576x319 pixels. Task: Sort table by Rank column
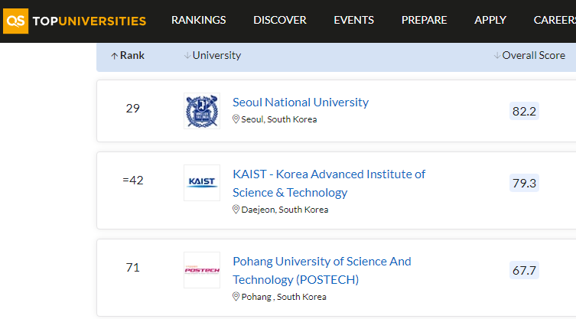128,55
